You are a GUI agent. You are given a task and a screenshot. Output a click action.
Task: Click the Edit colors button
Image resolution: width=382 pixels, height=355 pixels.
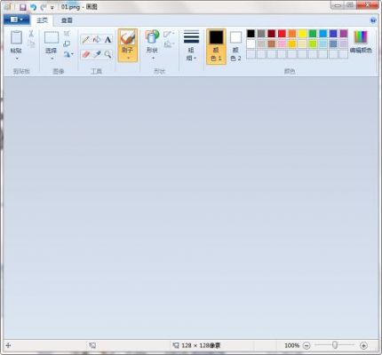[361, 43]
